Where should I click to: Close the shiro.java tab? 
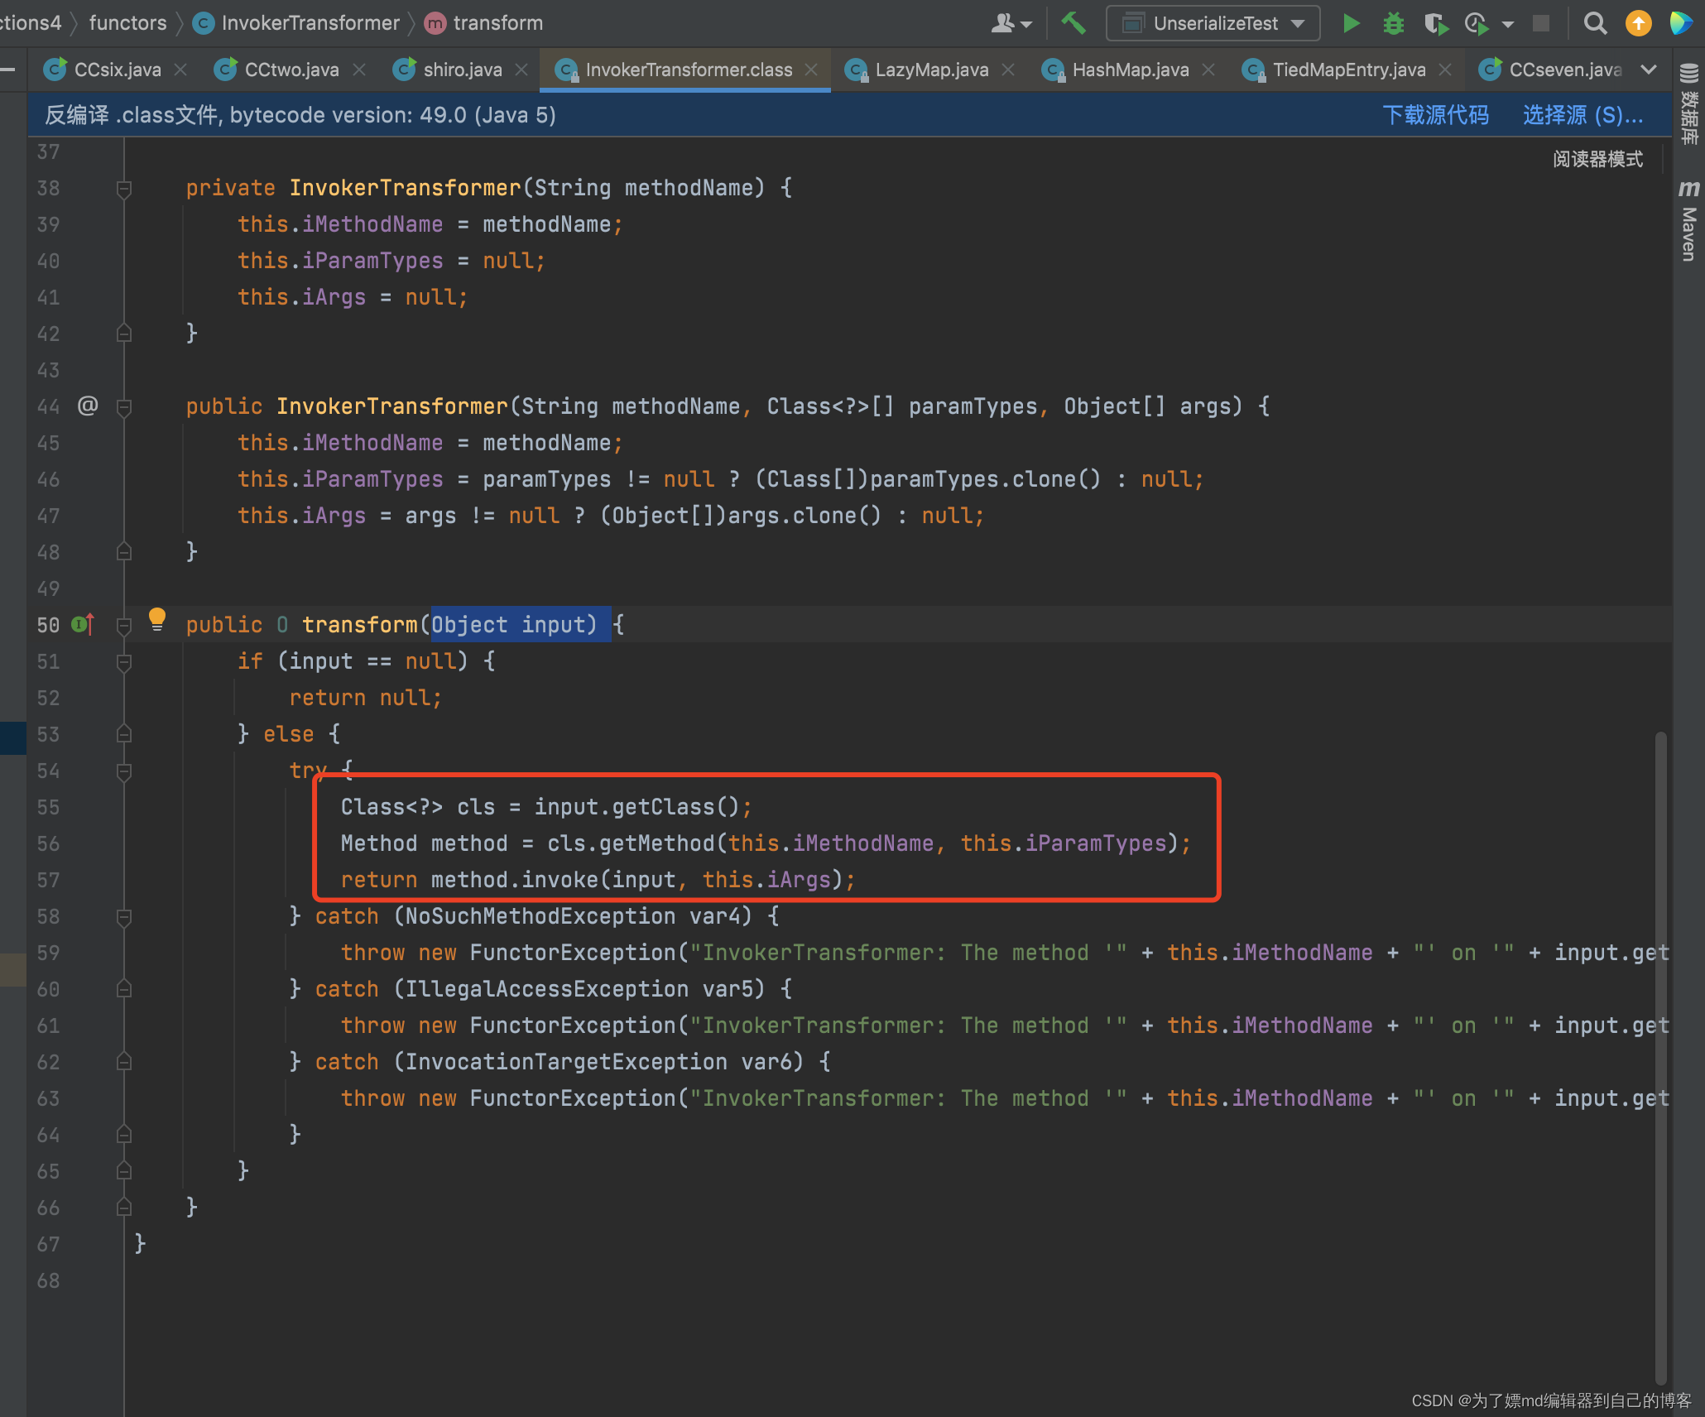[x=521, y=70]
